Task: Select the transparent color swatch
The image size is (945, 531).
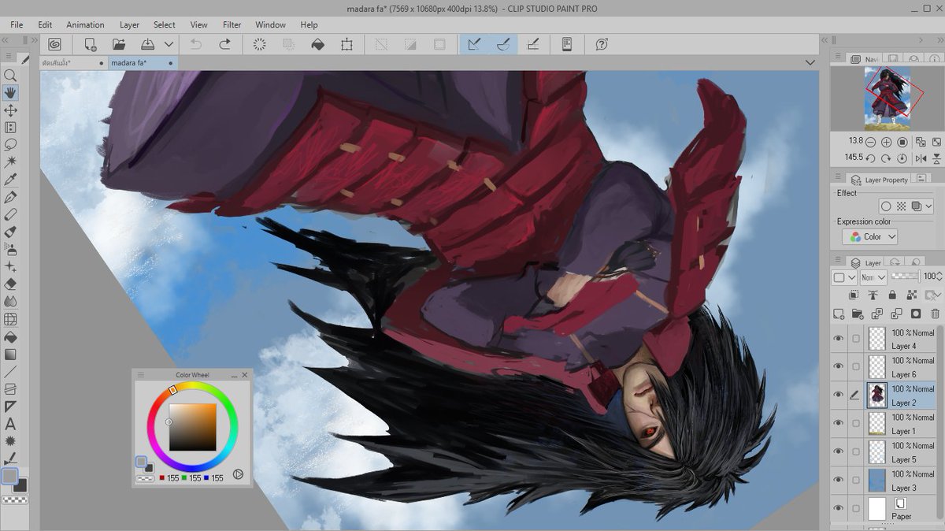Action: pyautogui.click(x=14, y=499)
